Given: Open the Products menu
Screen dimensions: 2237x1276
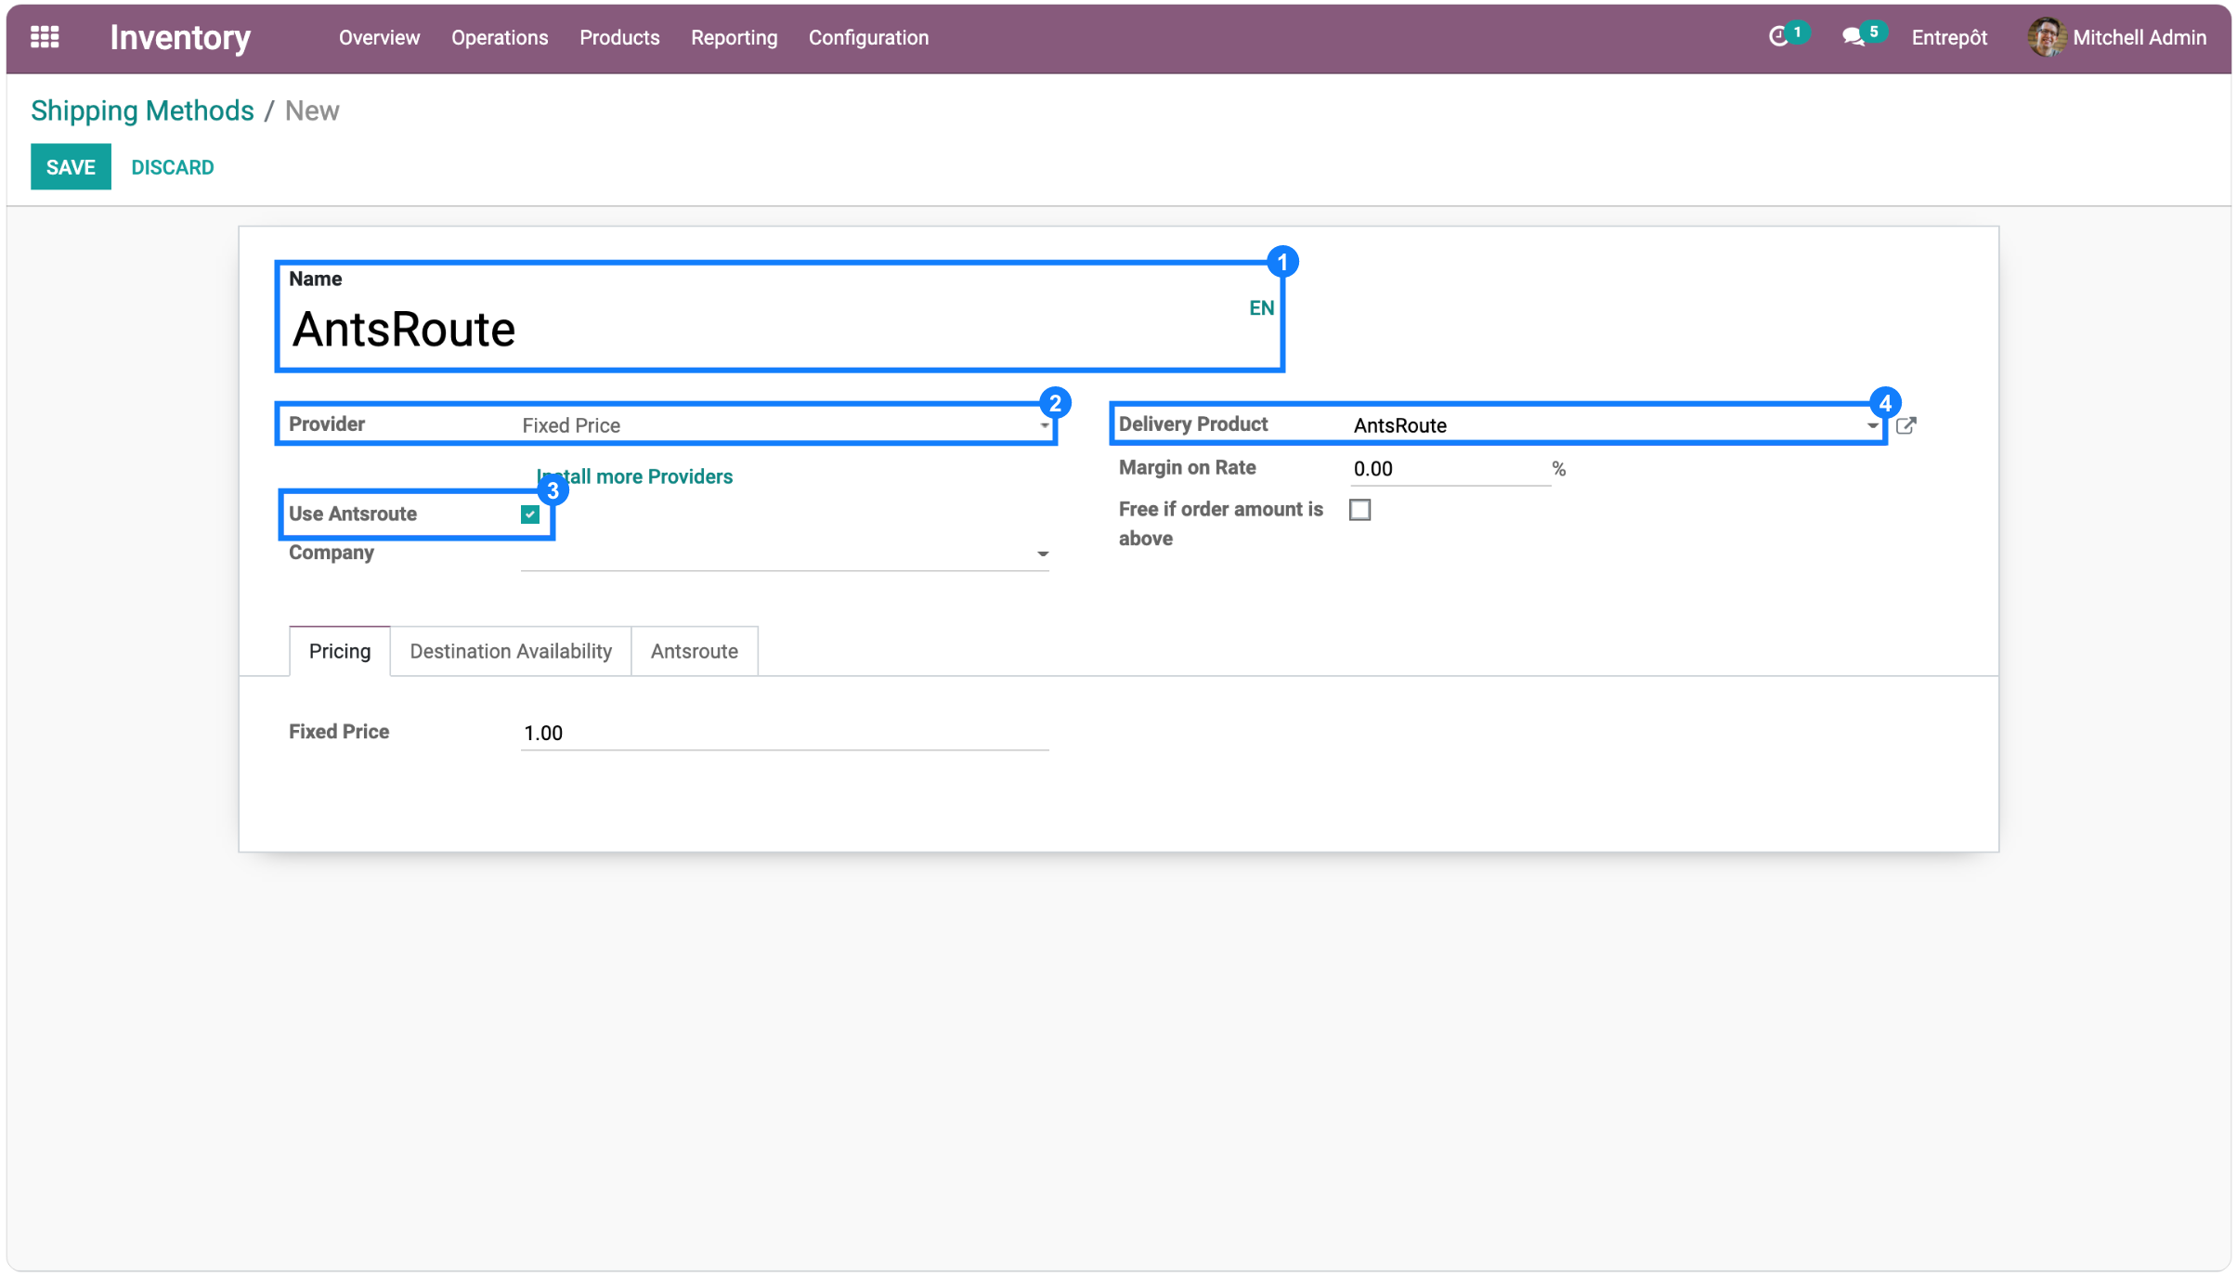Looking at the screenshot, I should (x=619, y=37).
